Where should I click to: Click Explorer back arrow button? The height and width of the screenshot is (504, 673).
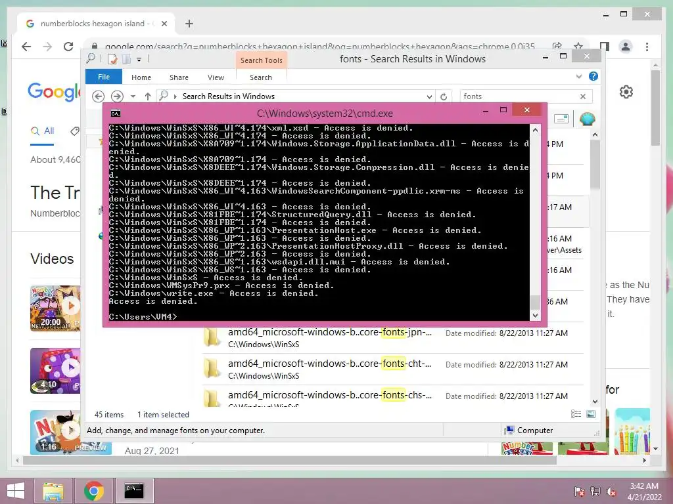(x=99, y=96)
